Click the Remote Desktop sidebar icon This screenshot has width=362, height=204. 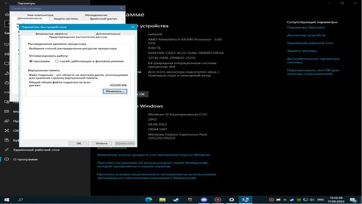[7, 150]
